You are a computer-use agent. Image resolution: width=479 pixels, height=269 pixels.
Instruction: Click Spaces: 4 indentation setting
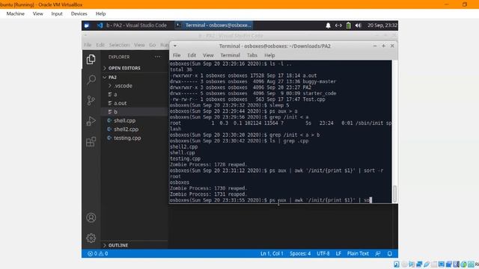coord(300,253)
